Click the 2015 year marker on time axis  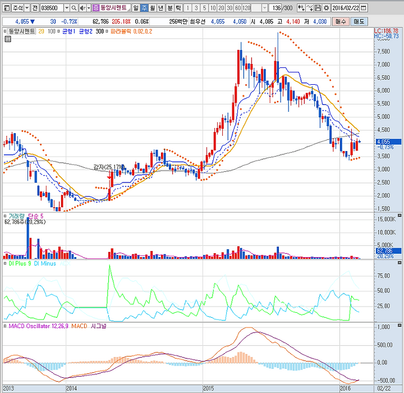[x=208, y=389]
